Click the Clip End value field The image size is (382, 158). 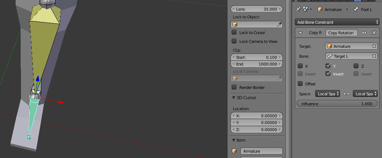click(256, 64)
